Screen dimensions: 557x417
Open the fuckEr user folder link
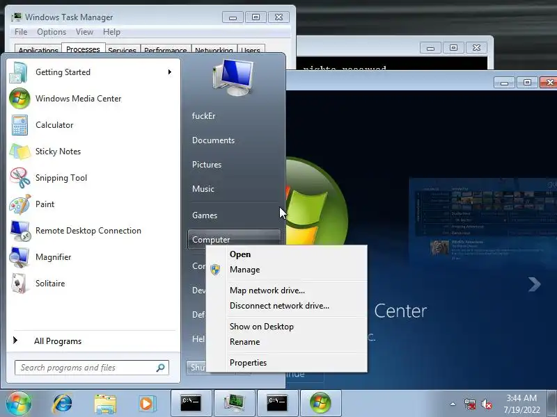[235, 116]
